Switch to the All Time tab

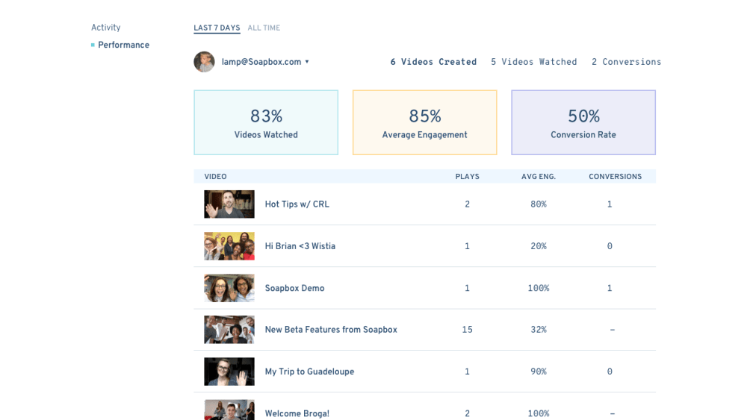click(x=264, y=28)
